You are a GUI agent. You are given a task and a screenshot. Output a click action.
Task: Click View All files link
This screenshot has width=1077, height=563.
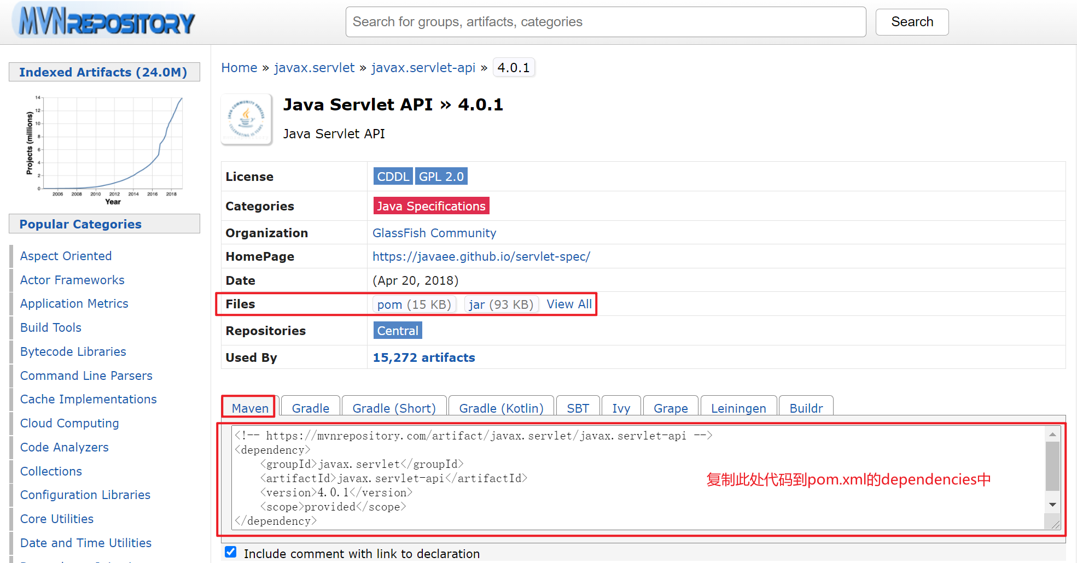tap(569, 304)
